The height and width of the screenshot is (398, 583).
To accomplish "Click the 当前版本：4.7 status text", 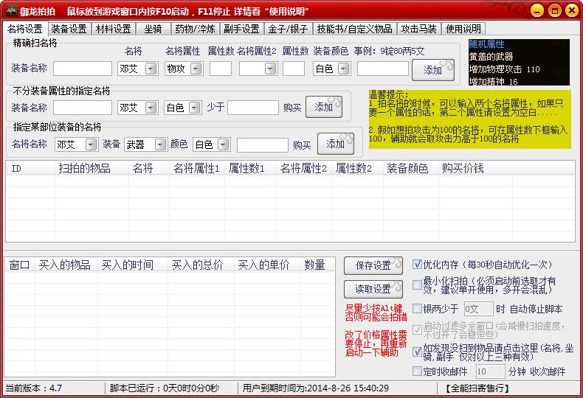I will (x=34, y=388).
